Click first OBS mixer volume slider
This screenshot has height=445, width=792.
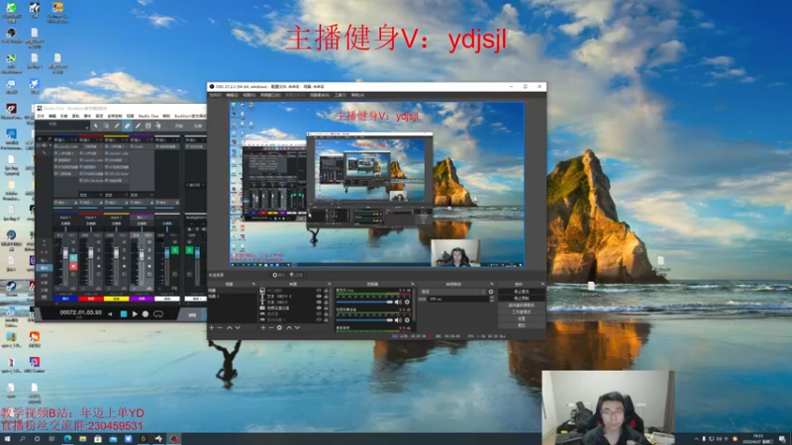pos(364,302)
